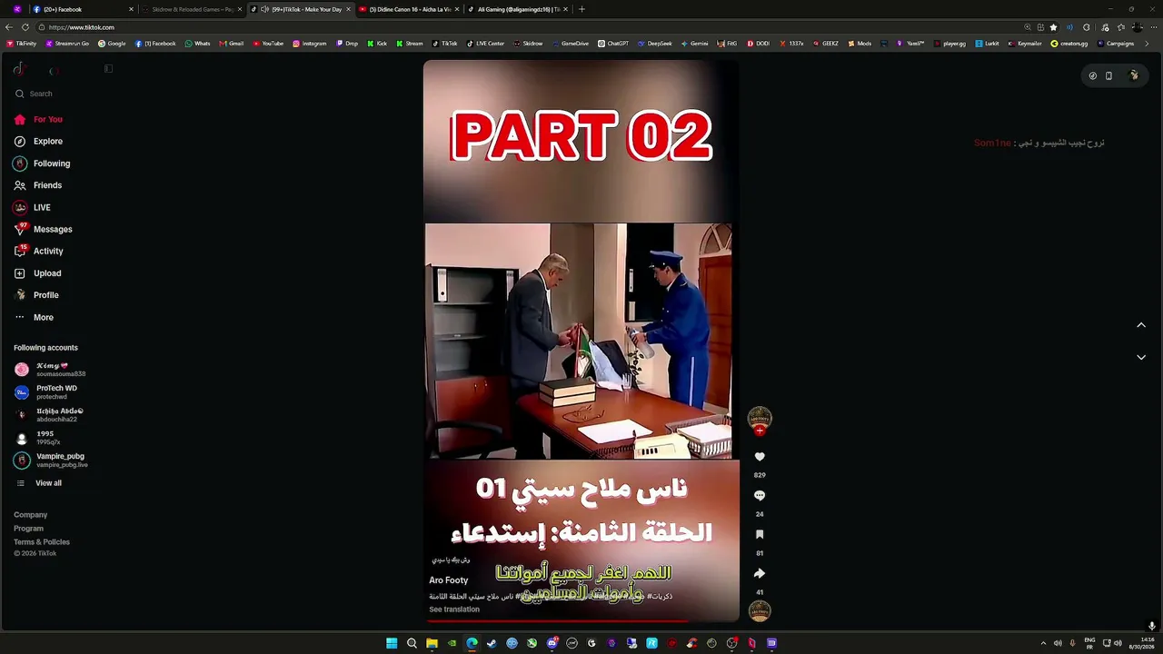Click See translation under the caption
1163x654 pixels.
click(454, 609)
